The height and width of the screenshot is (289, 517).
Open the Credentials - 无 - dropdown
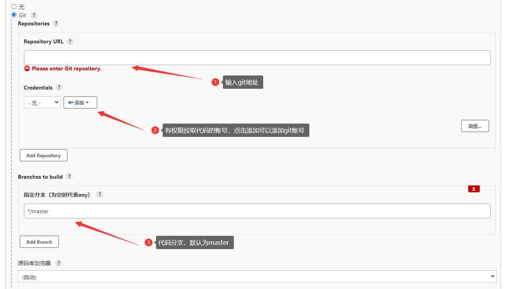(42, 102)
